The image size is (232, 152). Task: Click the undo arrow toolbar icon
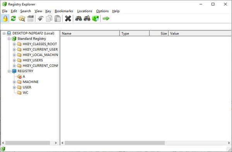pyautogui.click(x=40, y=19)
